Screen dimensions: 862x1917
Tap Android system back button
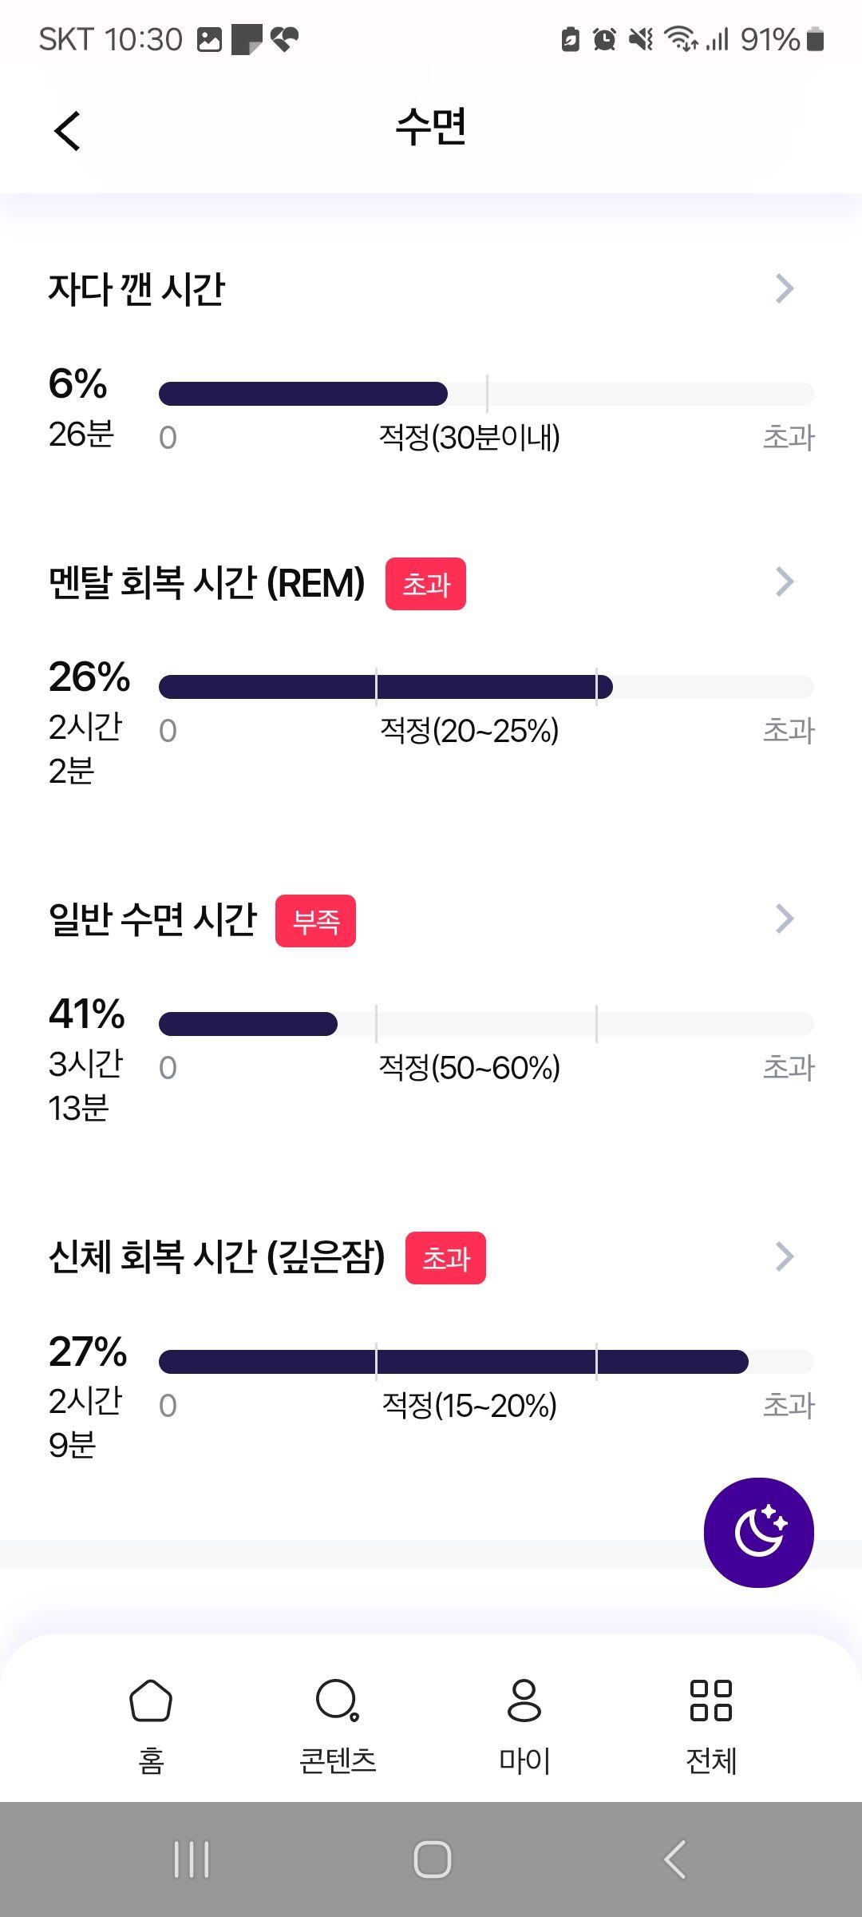(x=674, y=1859)
